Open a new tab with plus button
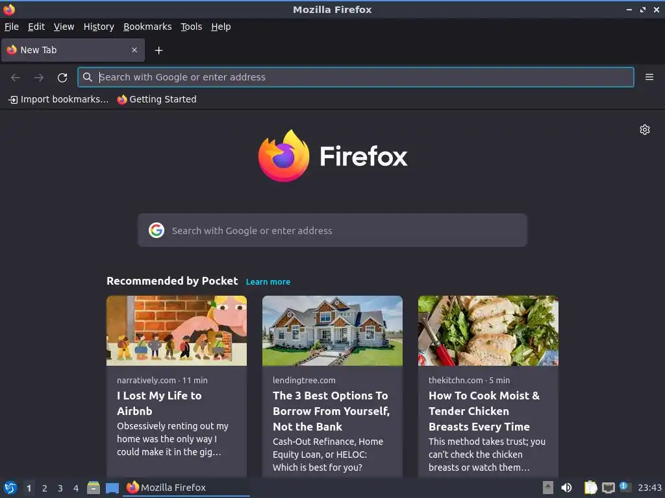 click(x=158, y=51)
